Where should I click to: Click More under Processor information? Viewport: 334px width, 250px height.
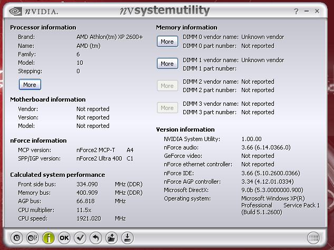coord(30,85)
